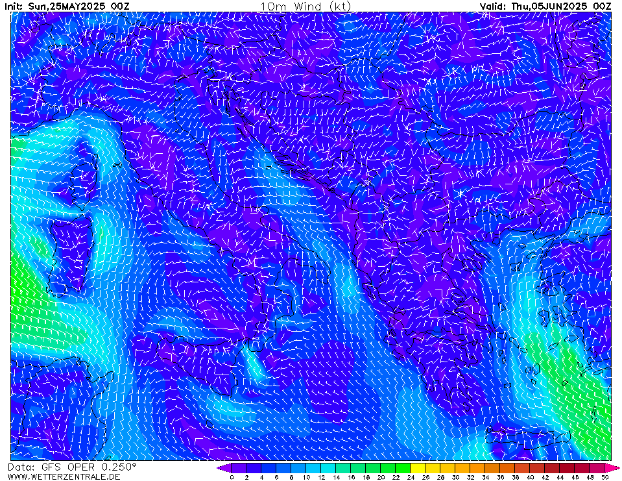Click the '10m Wind (kt)' chart title
Image resolution: width=622 pixels, height=481 pixels.
[306, 6]
